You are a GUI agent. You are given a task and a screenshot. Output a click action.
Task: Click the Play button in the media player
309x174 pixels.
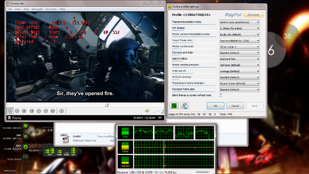(x=10, y=111)
